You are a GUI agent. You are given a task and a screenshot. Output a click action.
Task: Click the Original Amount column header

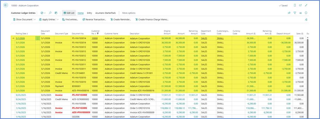point(167,32)
